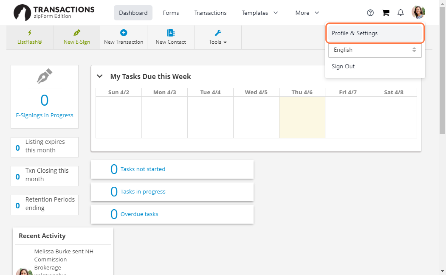
Task: Click Txn Closing this month card
Action: [45, 176]
